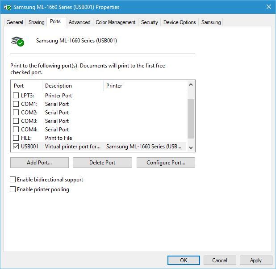
Task: Click the port list scrollbar thumb
Action: [191, 119]
